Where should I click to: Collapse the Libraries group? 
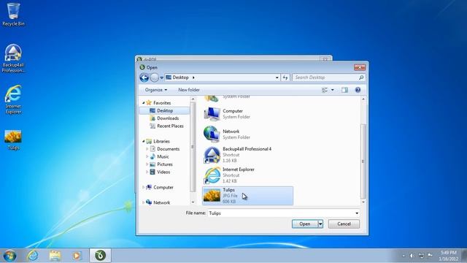click(143, 141)
